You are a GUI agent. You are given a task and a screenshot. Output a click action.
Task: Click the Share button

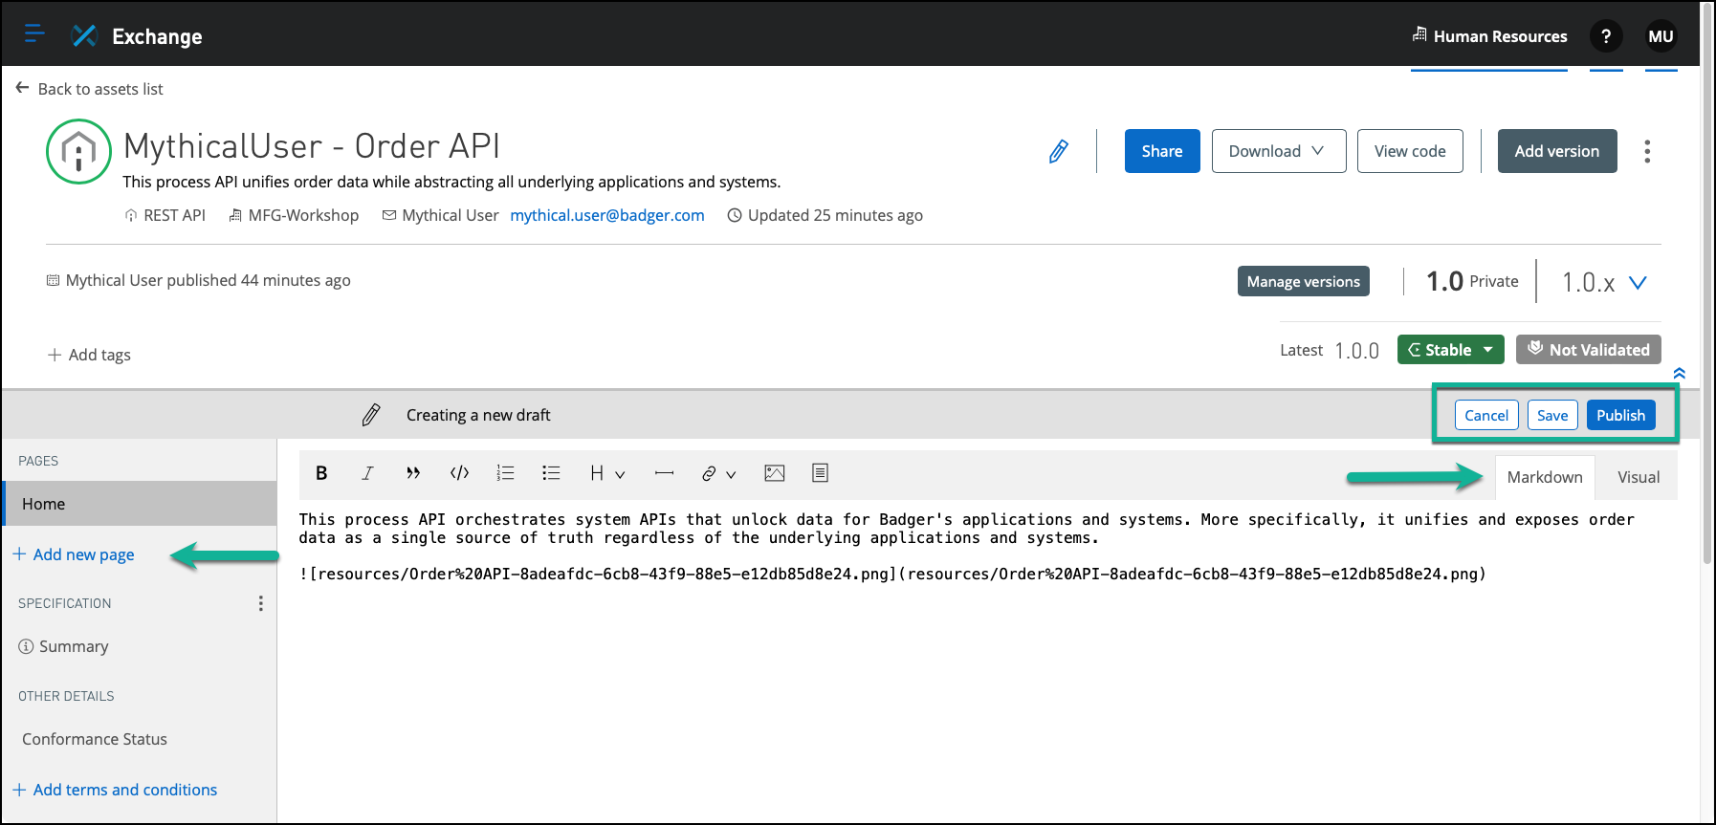click(x=1162, y=151)
